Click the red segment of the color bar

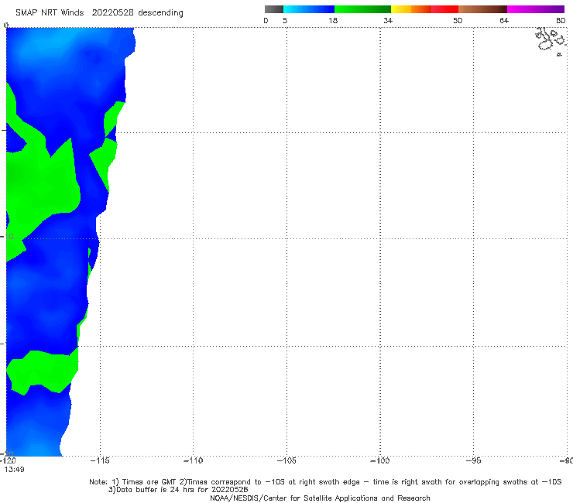click(444, 9)
